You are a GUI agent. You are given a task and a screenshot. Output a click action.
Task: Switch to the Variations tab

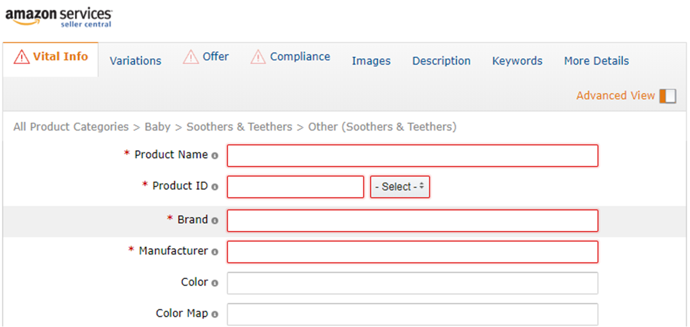click(135, 61)
